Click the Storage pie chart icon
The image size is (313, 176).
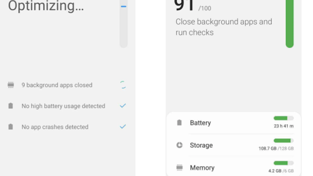coord(179,145)
